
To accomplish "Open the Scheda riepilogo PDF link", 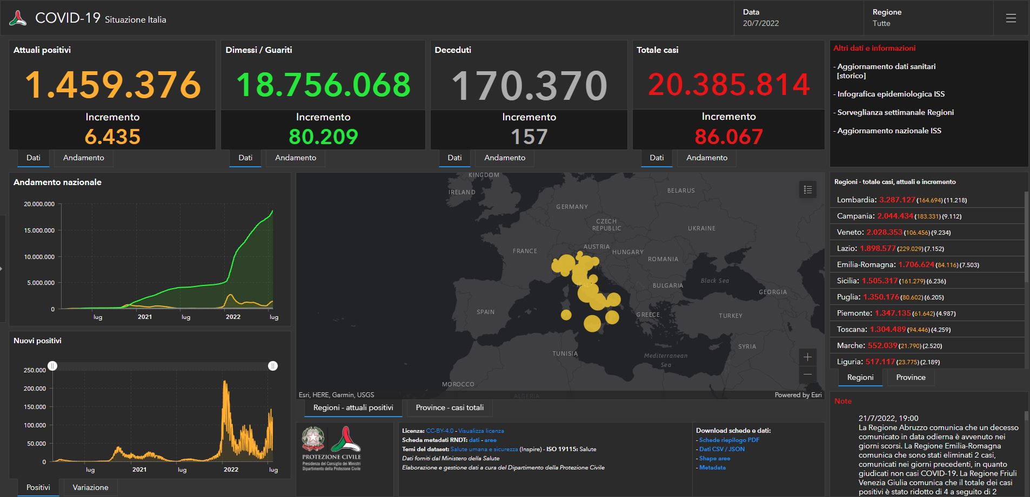I will point(729,440).
